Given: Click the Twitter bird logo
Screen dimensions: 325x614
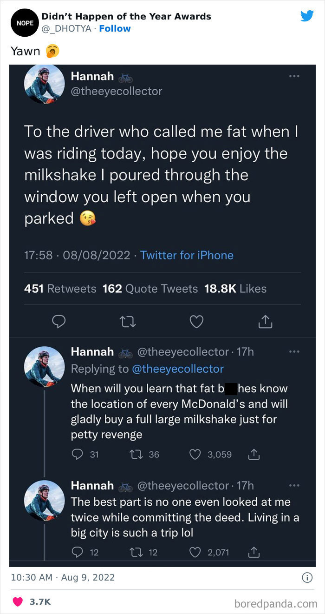Looking at the screenshot, I should coord(307,15).
